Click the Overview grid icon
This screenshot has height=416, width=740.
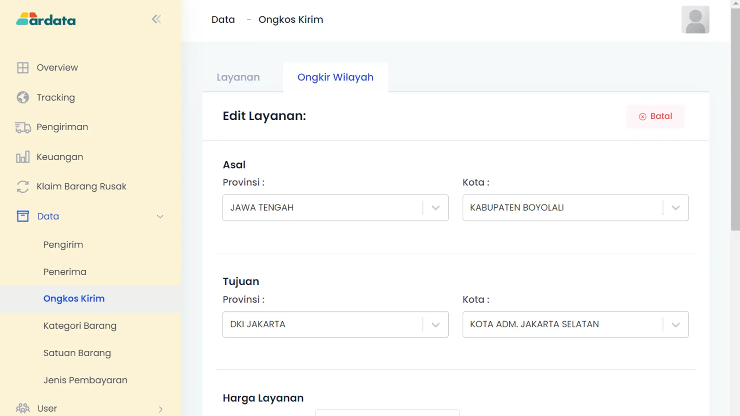[23, 68]
